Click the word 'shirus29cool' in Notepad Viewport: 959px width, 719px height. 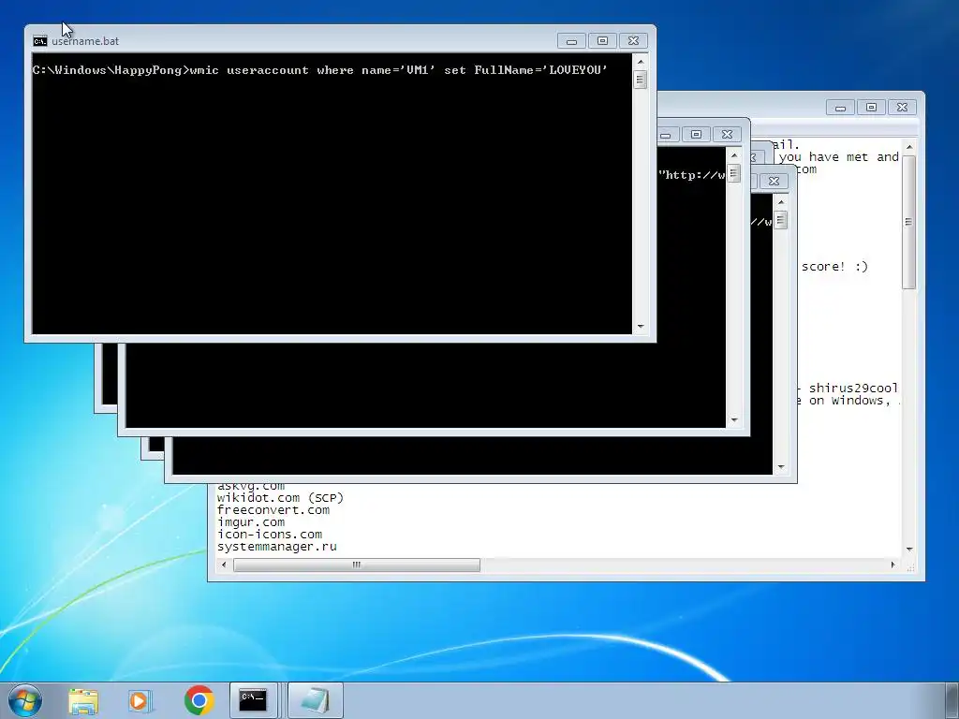853,389
